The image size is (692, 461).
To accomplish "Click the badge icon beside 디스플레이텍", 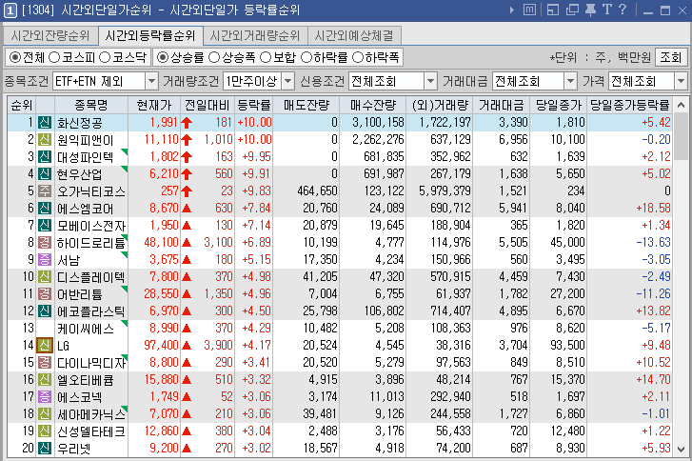I will click(x=45, y=277).
